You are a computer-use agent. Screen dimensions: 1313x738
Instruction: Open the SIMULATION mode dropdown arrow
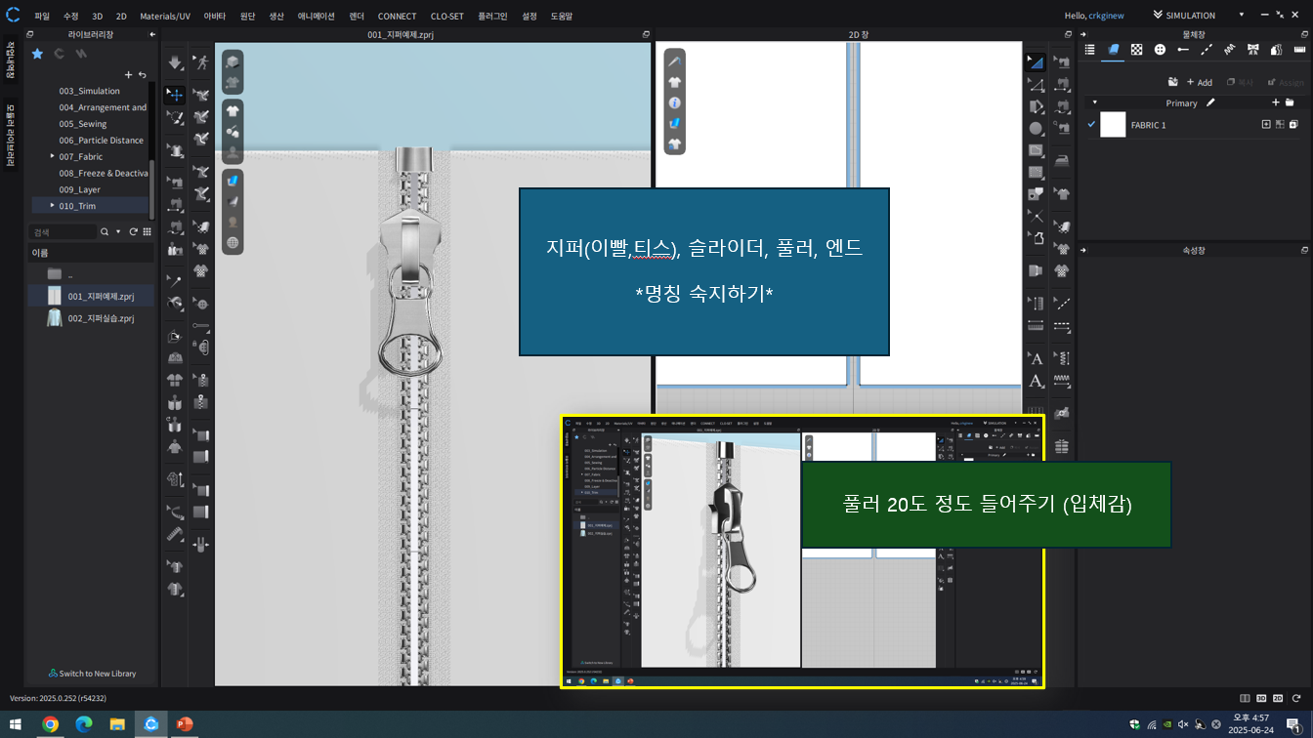(x=1242, y=16)
